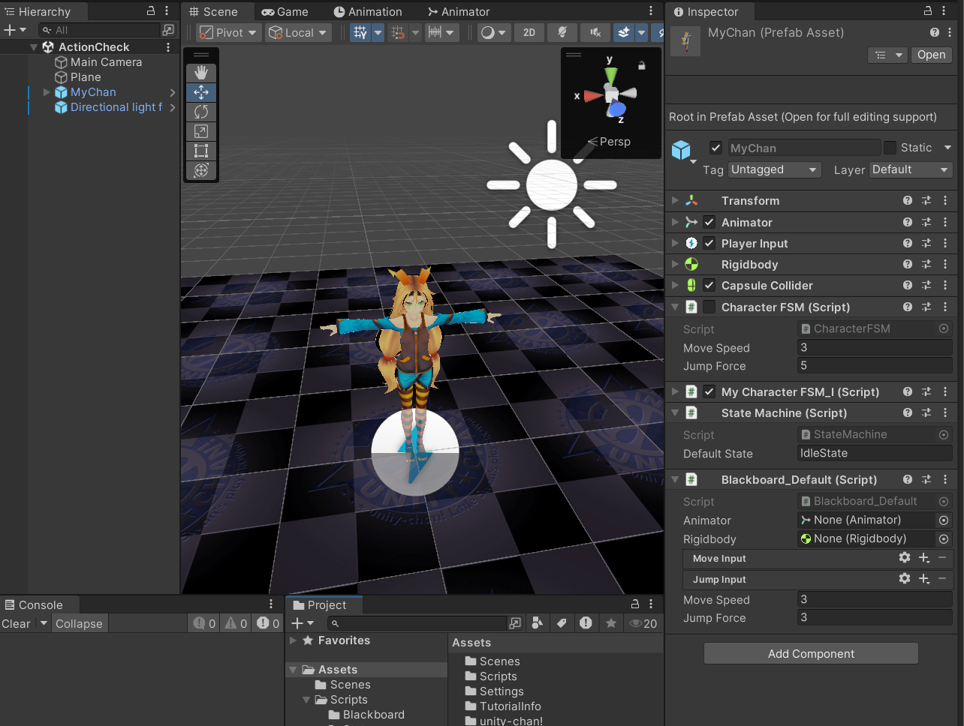Expand the Transform component
Screen dimensions: 964x726
point(675,200)
